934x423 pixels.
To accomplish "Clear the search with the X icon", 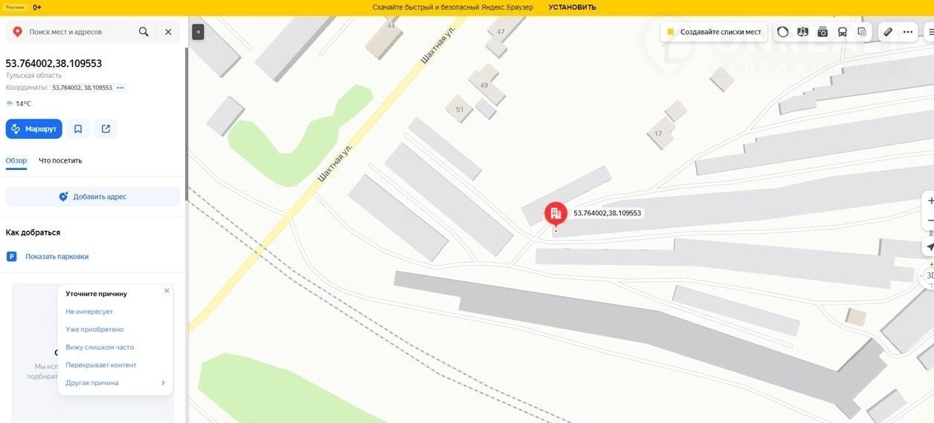I will point(168,32).
